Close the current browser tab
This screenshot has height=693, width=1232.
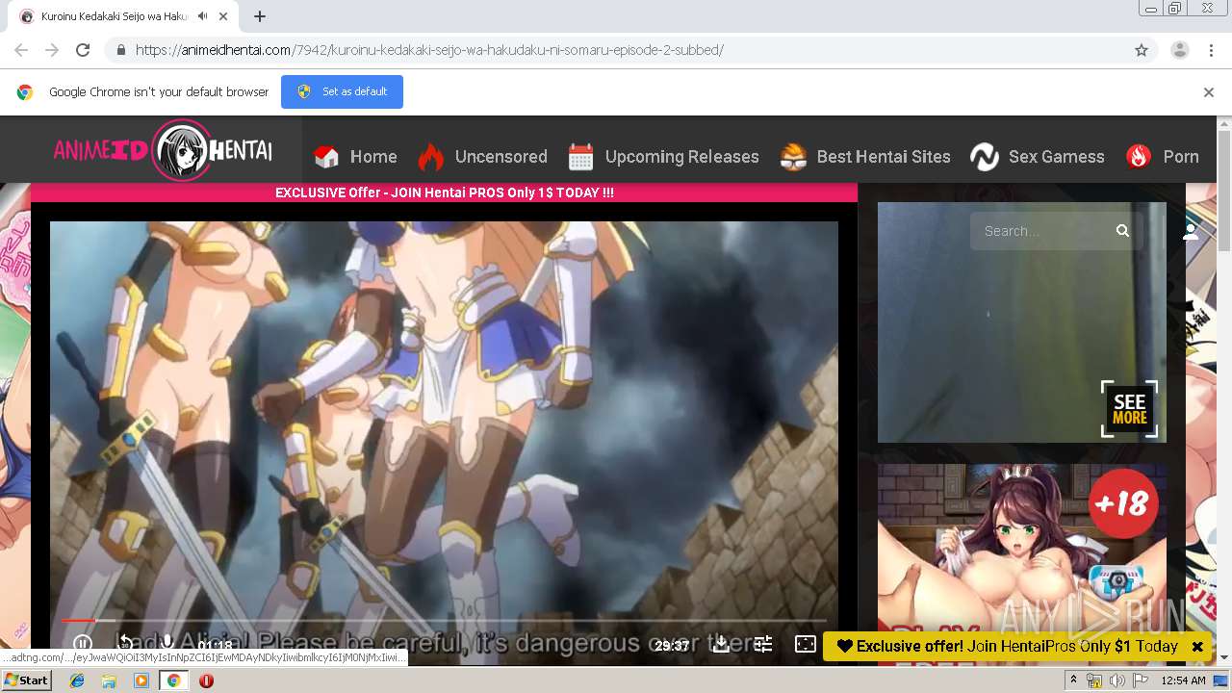click(223, 16)
